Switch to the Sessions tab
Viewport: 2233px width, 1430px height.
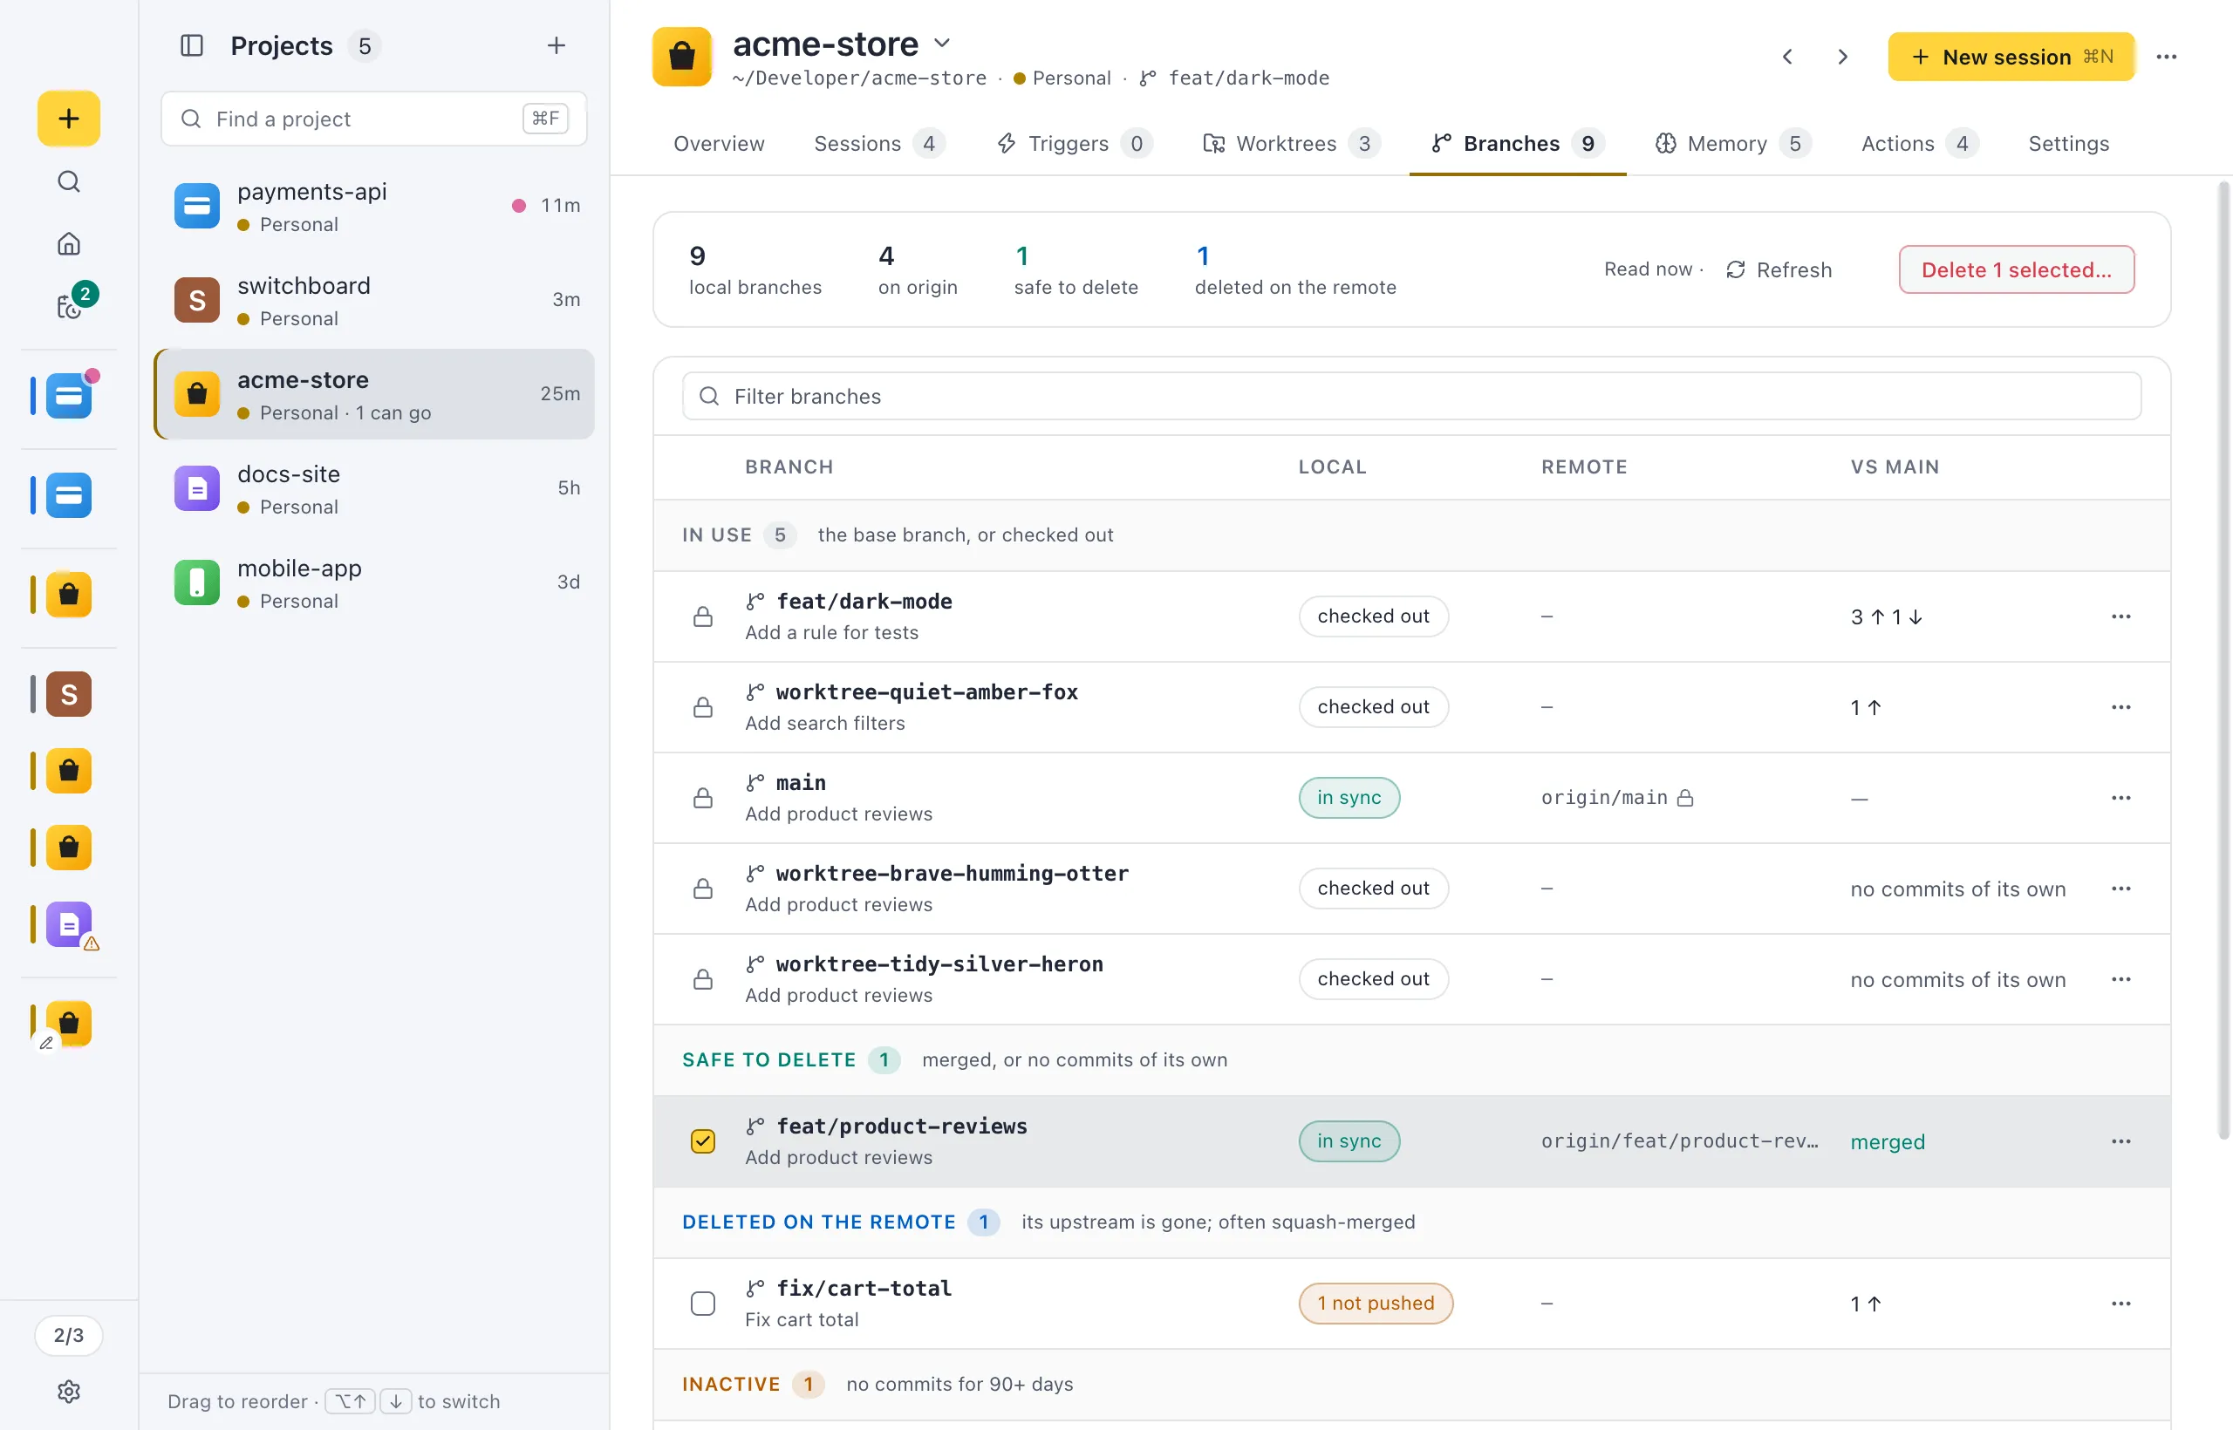[x=878, y=144]
